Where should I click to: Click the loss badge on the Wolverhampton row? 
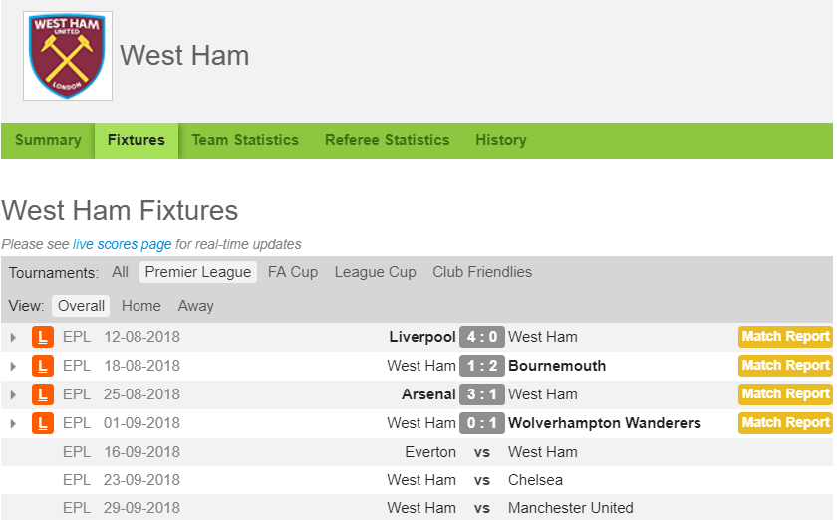click(43, 423)
